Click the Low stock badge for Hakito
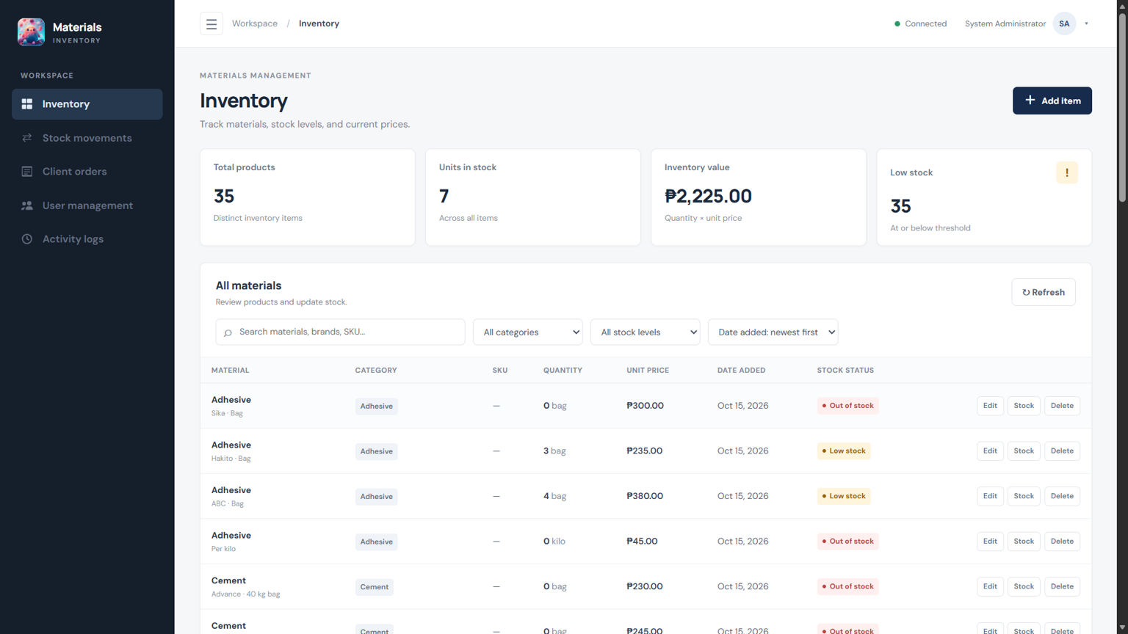Screen dimensions: 1128x634 pyautogui.click(x=844, y=451)
